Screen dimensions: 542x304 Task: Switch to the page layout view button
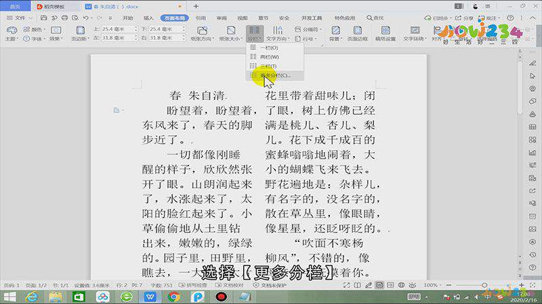pyautogui.click(x=379, y=285)
